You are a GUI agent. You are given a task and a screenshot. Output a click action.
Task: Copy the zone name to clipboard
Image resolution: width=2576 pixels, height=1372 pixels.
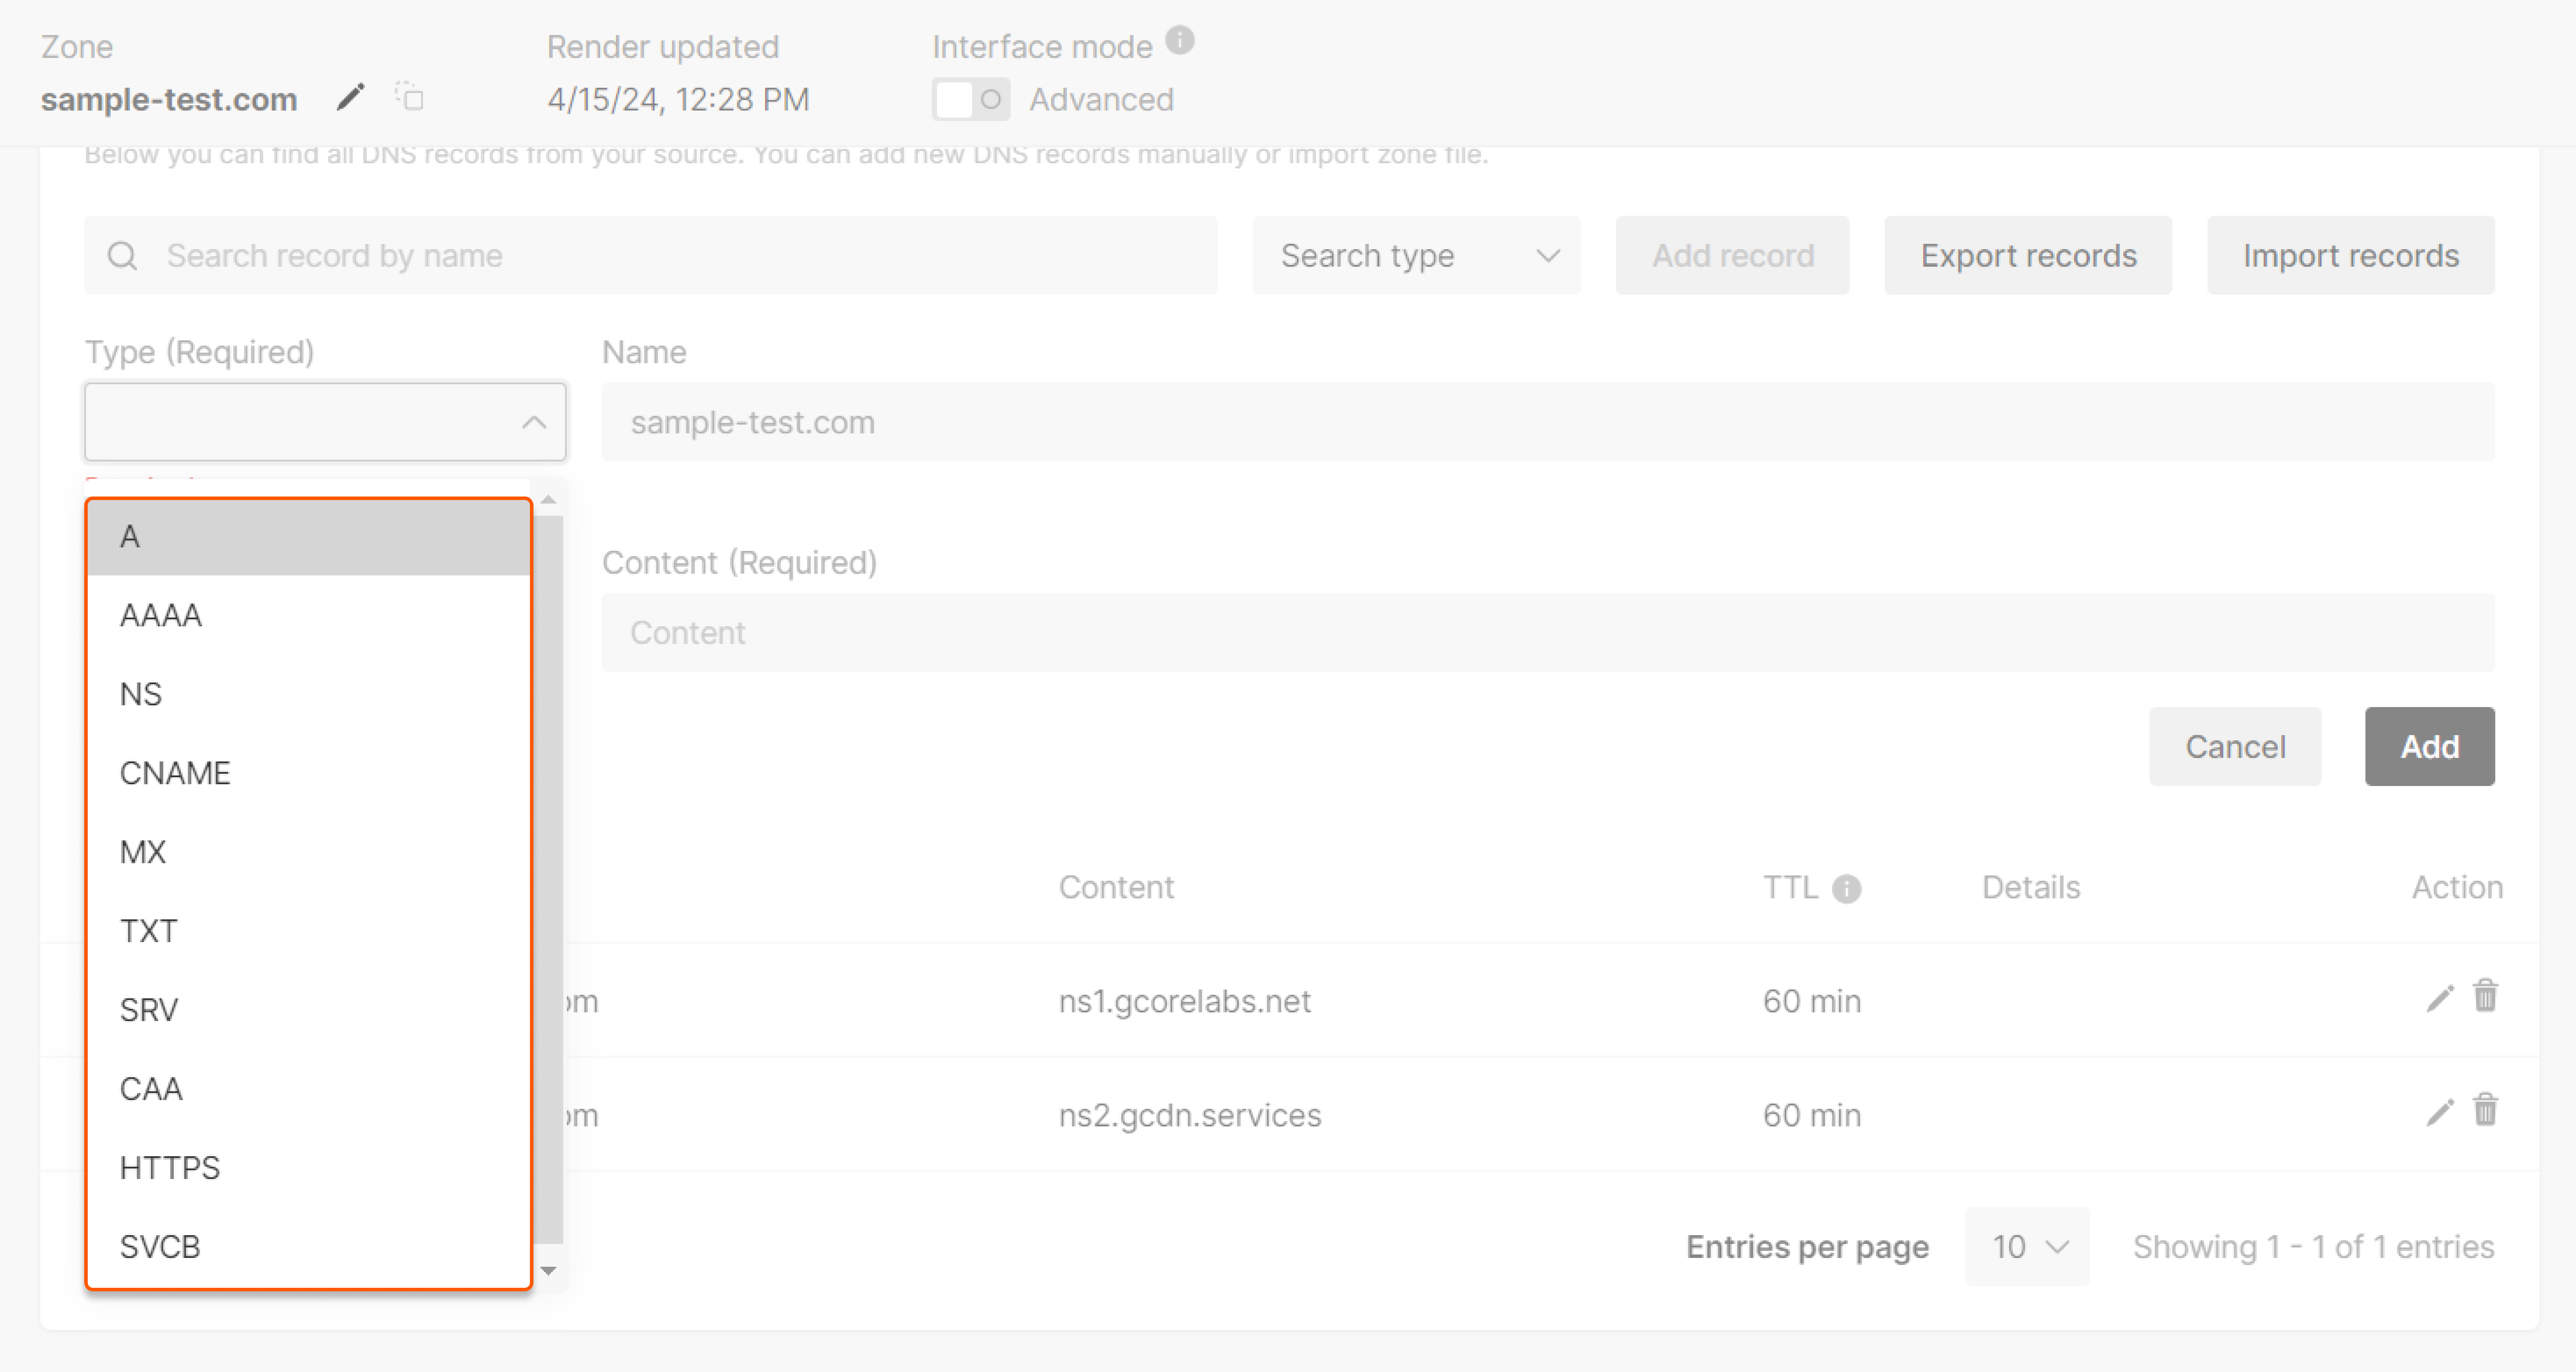410,98
